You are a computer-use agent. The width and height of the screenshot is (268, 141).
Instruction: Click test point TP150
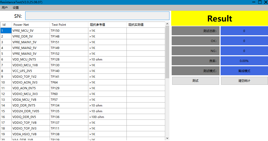[69, 31]
